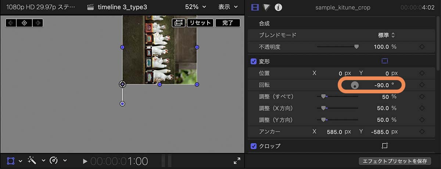Viewport: 441px width, 169px height.
Task: Click the 調整（すべて）50 value
Action: click(x=386, y=97)
